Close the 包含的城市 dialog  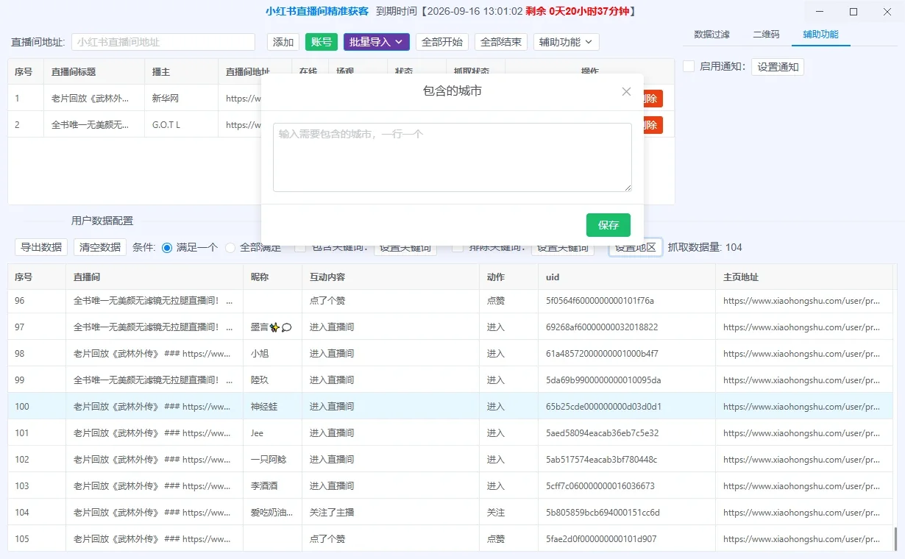626,91
